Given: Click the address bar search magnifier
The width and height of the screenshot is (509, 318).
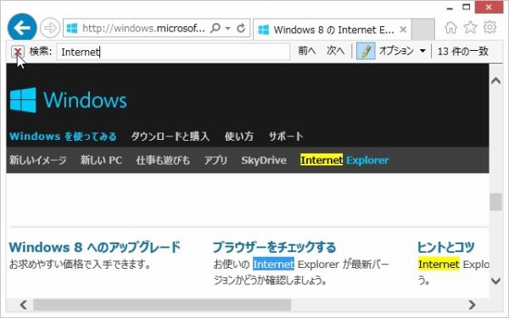Looking at the screenshot, I should 215,28.
